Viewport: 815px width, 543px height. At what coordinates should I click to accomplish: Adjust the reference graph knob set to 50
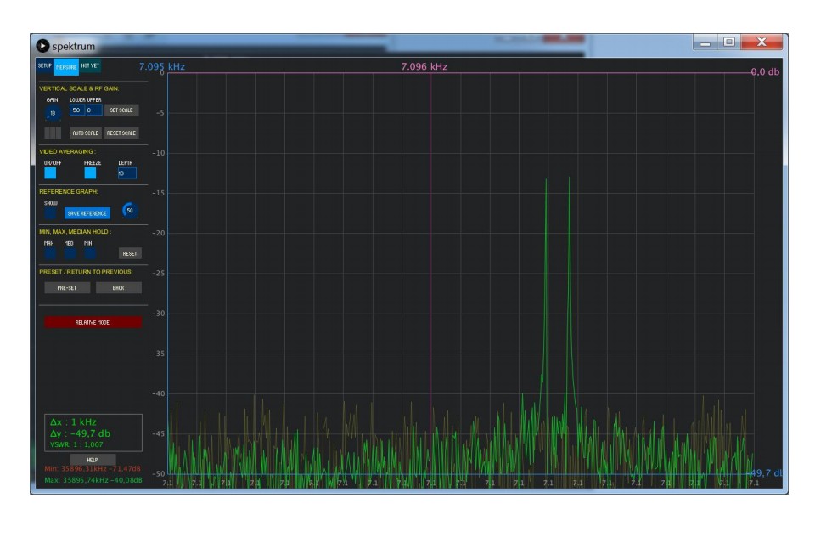(x=129, y=210)
